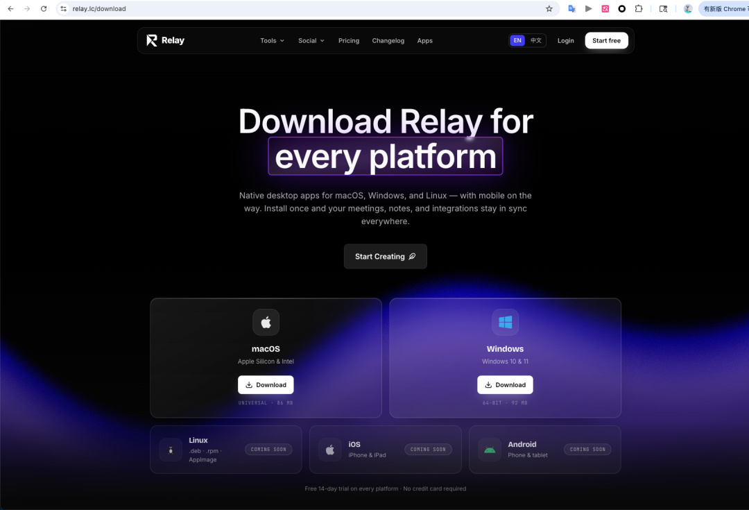Open the translate extension icon

point(571,8)
